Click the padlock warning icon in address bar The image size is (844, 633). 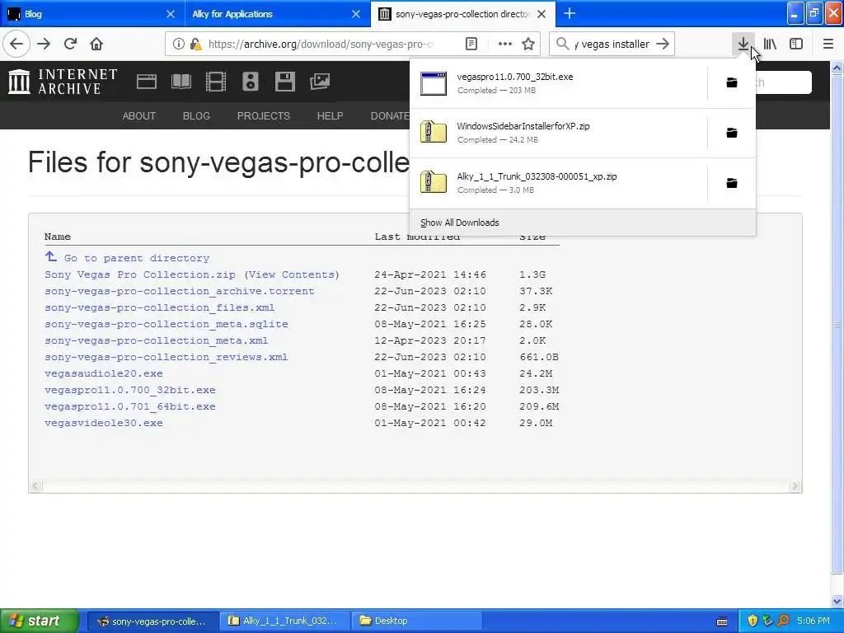click(195, 45)
